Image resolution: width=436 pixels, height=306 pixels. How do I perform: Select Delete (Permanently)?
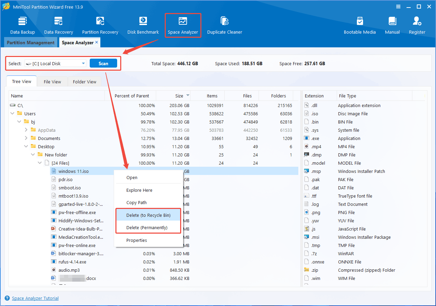point(148,227)
